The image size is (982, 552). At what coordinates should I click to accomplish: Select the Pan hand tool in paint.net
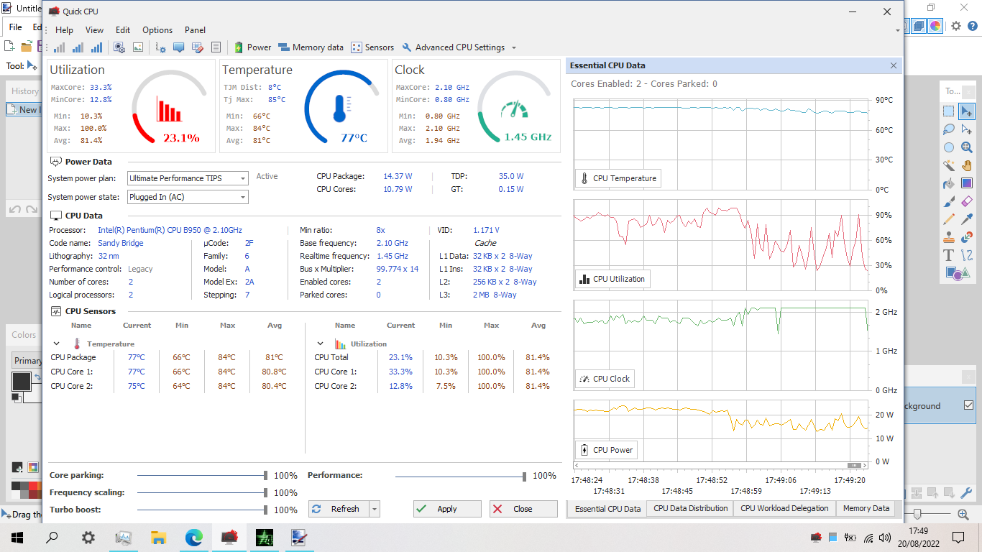click(x=967, y=165)
